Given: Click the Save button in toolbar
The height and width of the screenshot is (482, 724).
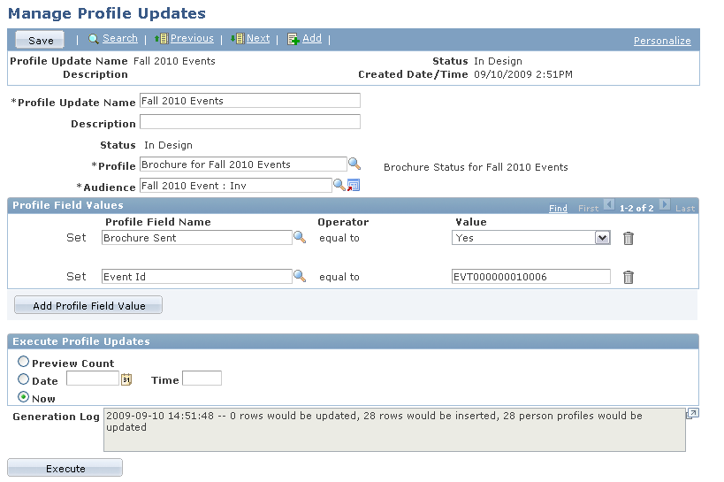Looking at the screenshot, I should 40,40.
